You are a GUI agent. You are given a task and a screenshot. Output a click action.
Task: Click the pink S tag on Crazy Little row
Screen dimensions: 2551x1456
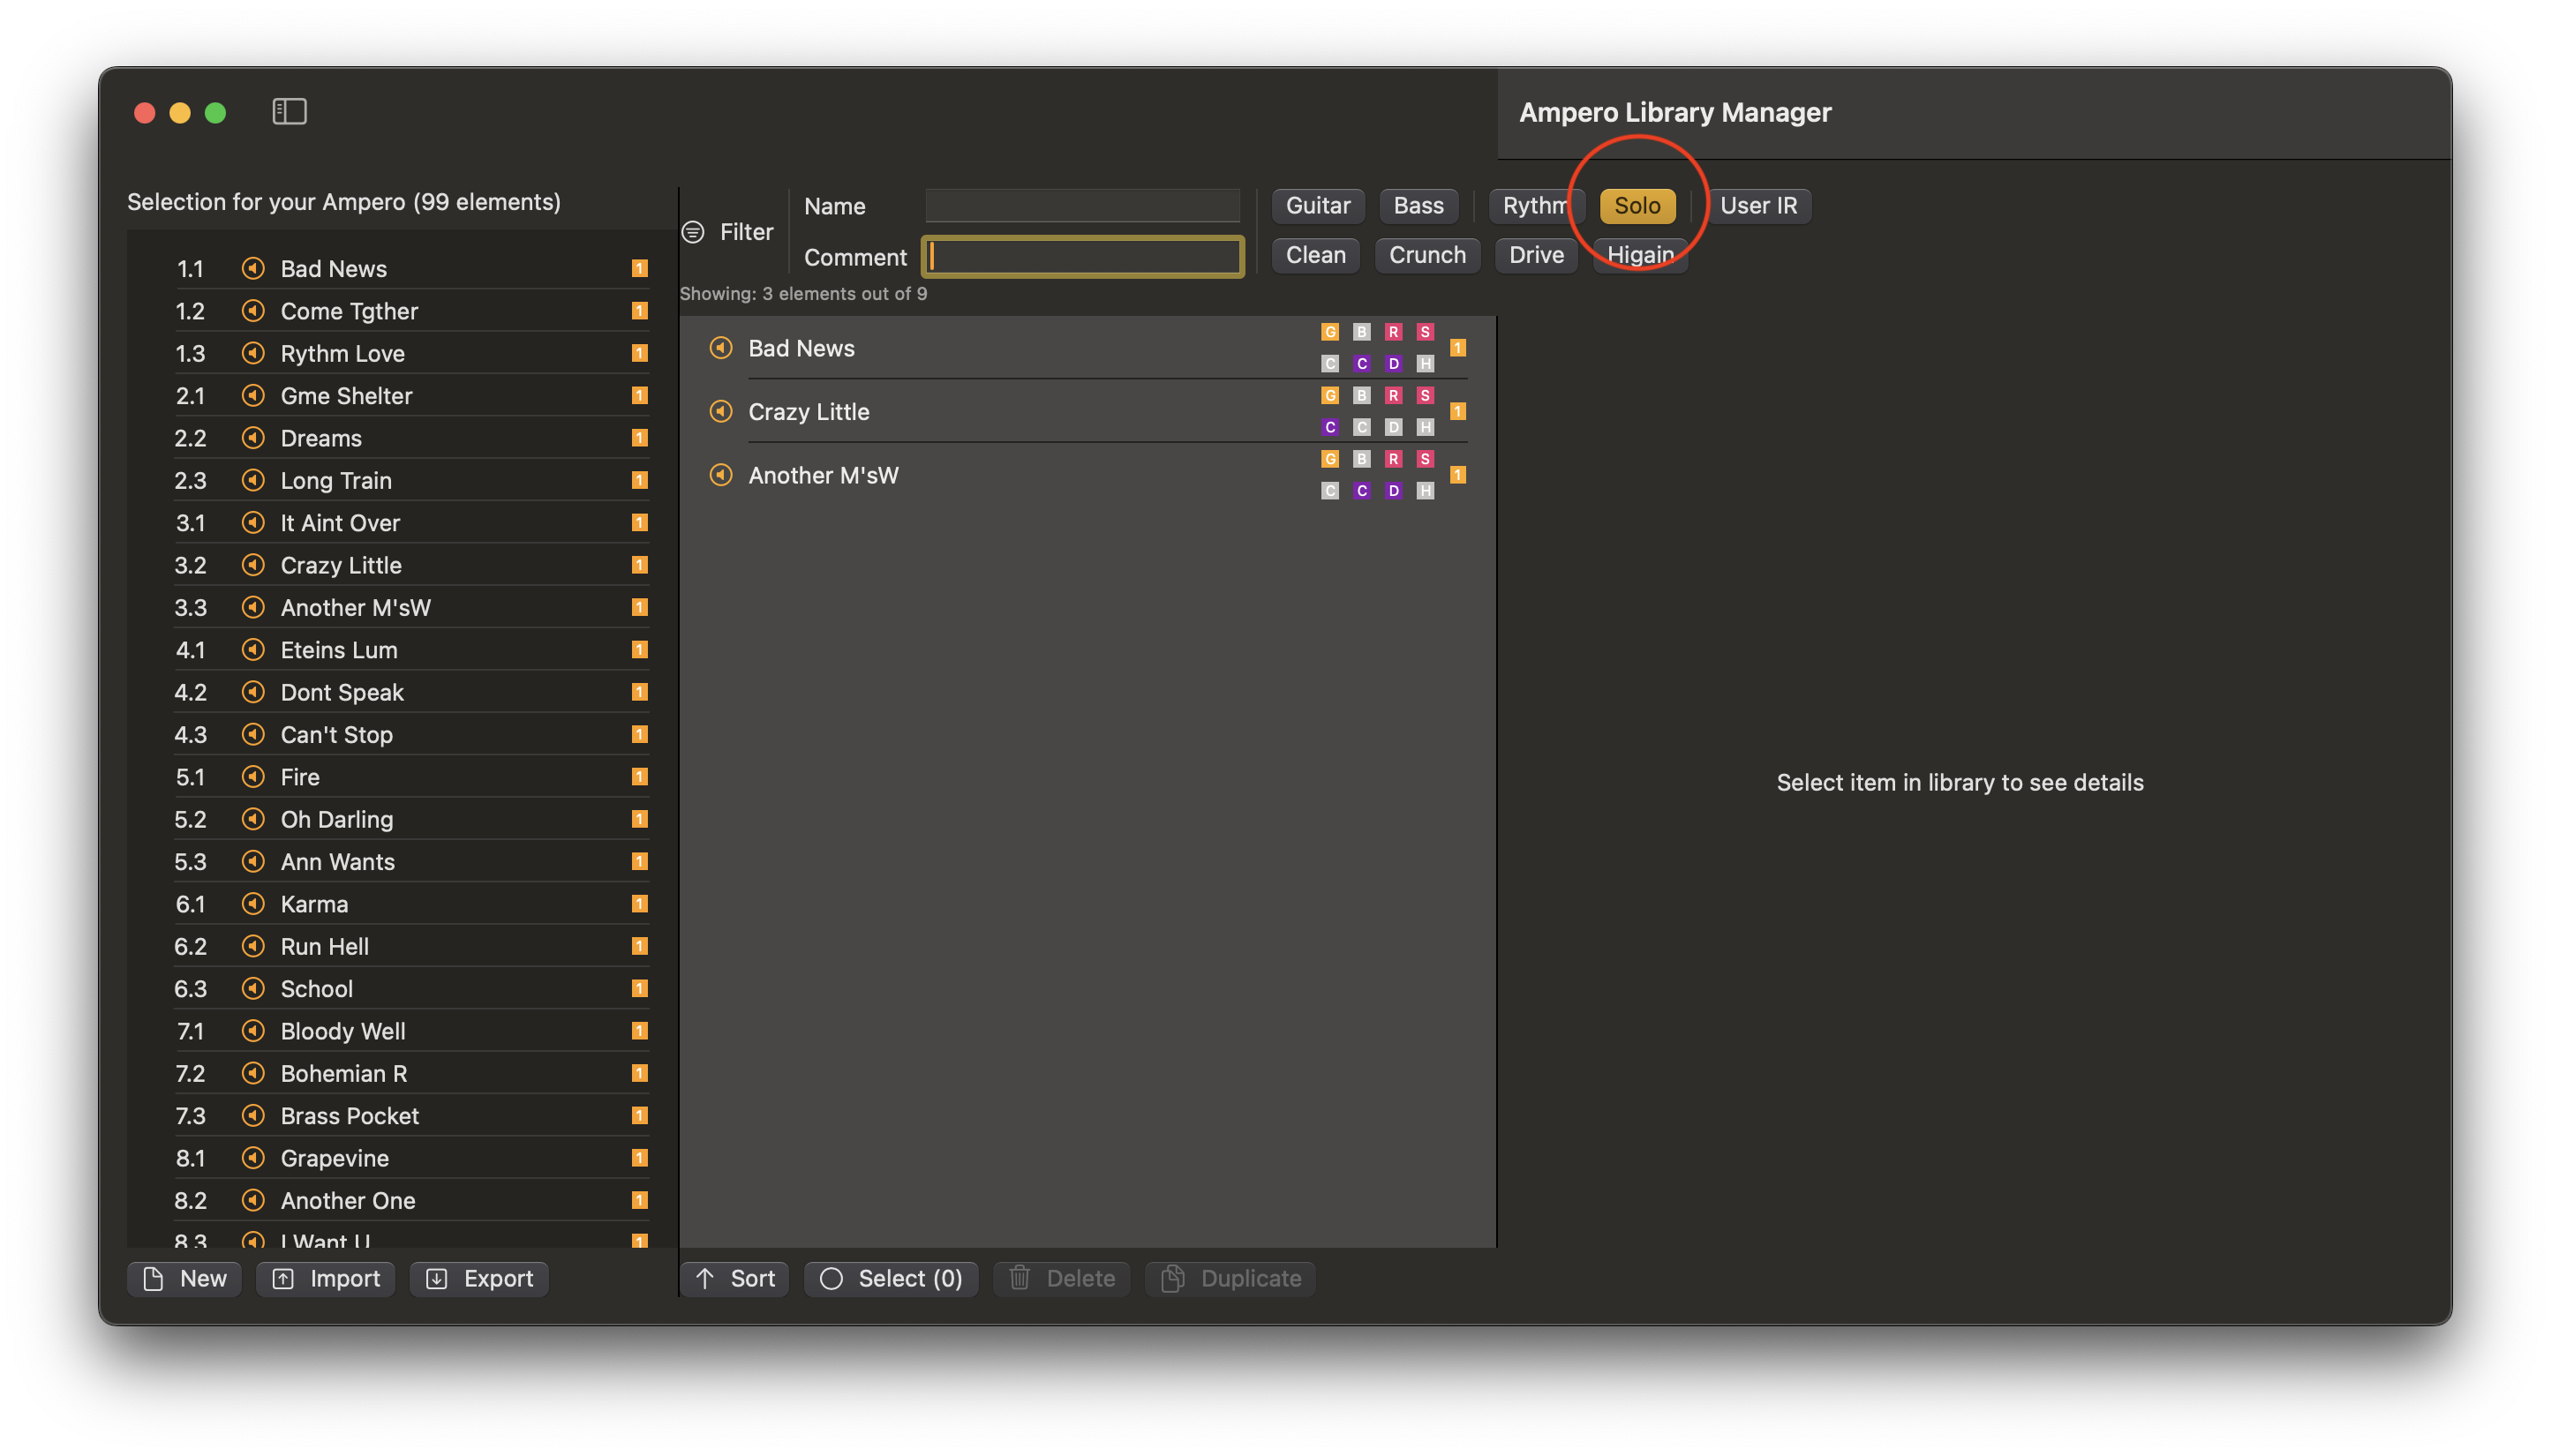tap(1425, 395)
